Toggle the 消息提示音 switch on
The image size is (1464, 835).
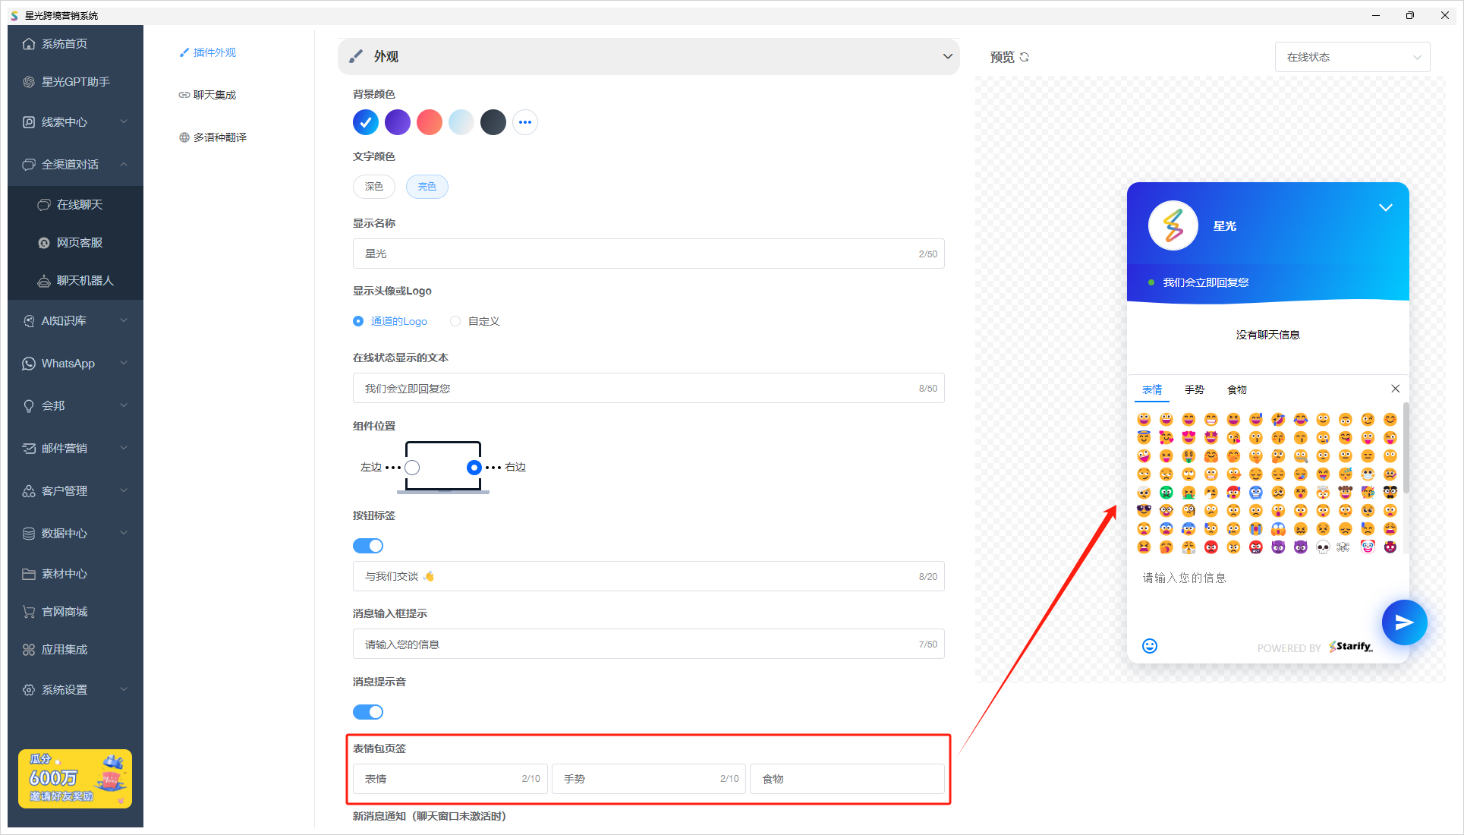(368, 711)
